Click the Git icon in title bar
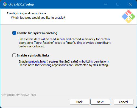 point(5,4)
